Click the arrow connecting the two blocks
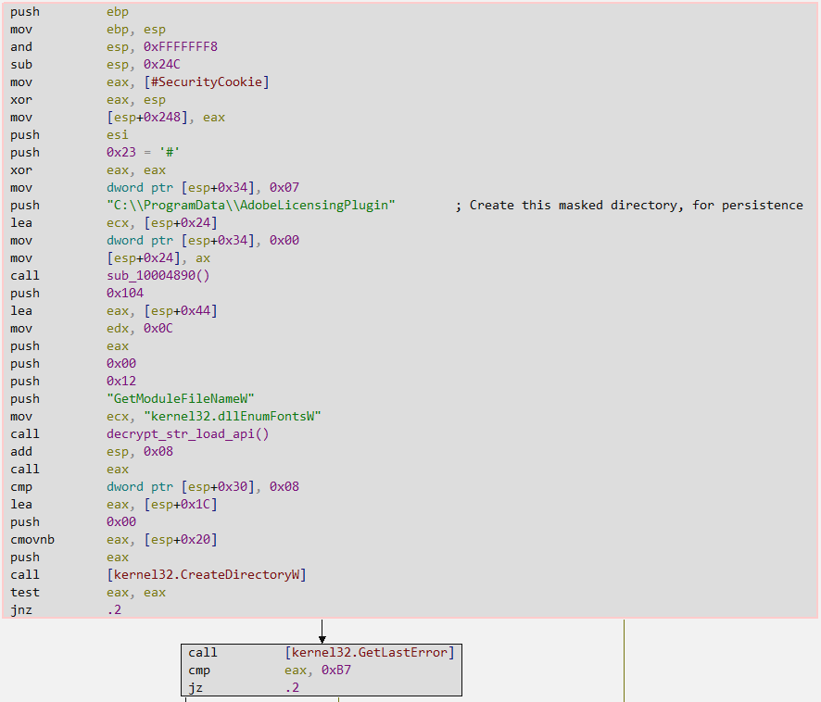821x702 pixels. click(322, 632)
